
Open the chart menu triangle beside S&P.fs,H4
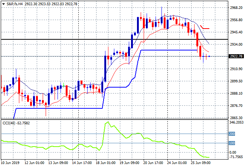point(3,4)
